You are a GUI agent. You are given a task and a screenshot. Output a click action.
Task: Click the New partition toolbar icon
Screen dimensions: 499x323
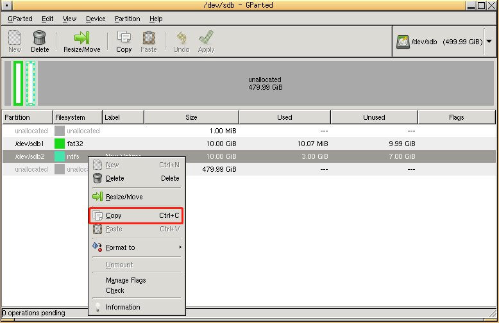pos(14,37)
